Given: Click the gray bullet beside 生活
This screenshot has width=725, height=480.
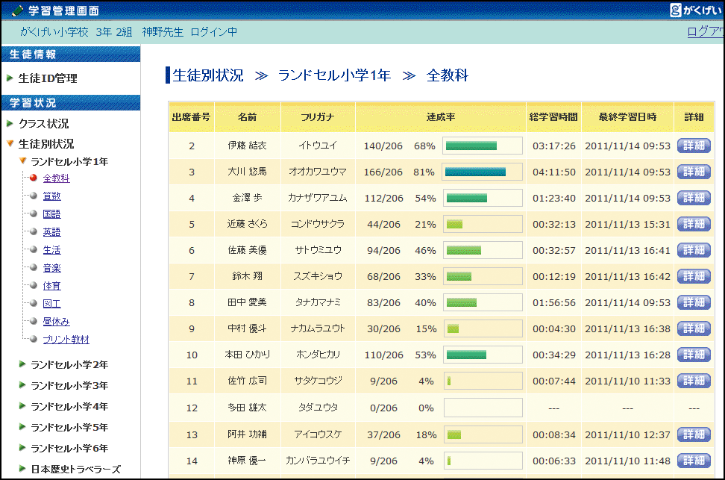Looking at the screenshot, I should point(34,249).
